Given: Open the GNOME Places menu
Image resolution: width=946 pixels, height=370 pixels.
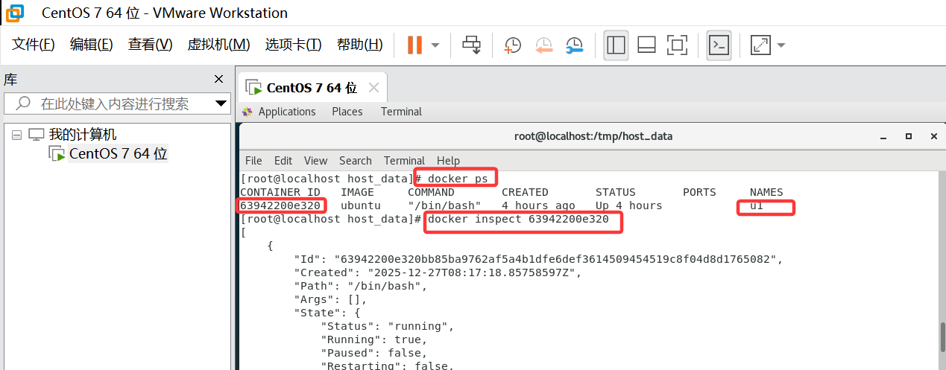Looking at the screenshot, I should (x=347, y=112).
